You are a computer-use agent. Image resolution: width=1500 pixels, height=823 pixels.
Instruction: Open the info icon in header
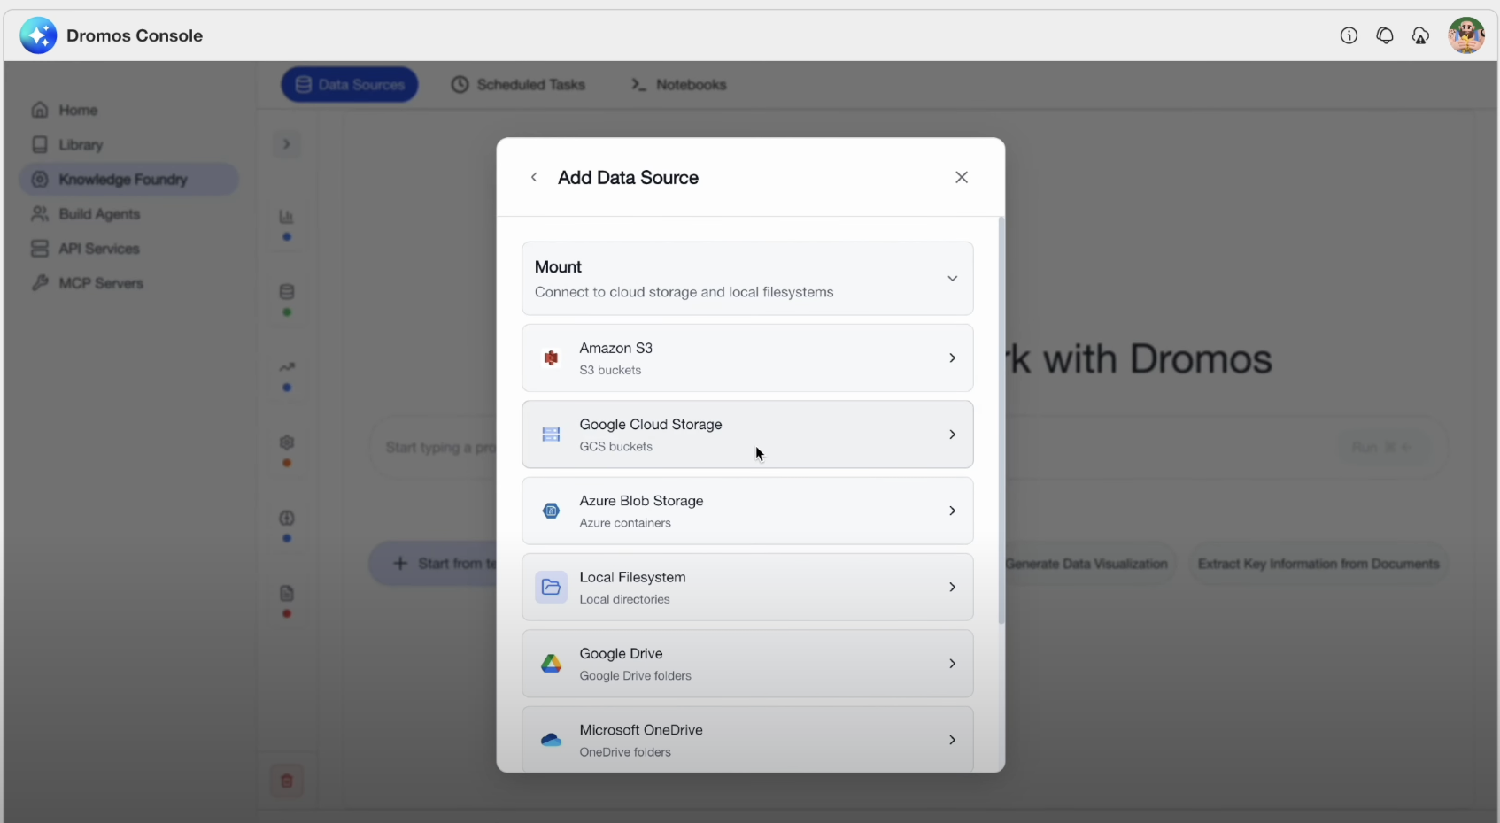(1349, 35)
